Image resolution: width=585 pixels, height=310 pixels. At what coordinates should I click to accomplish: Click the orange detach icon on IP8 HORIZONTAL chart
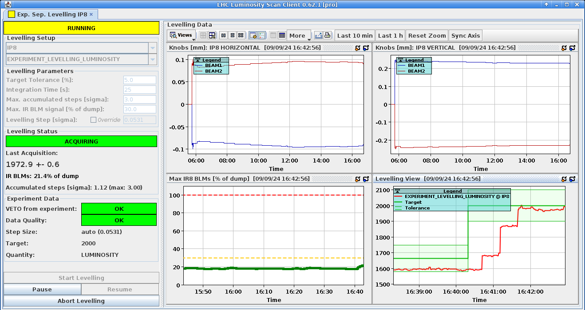pos(358,48)
